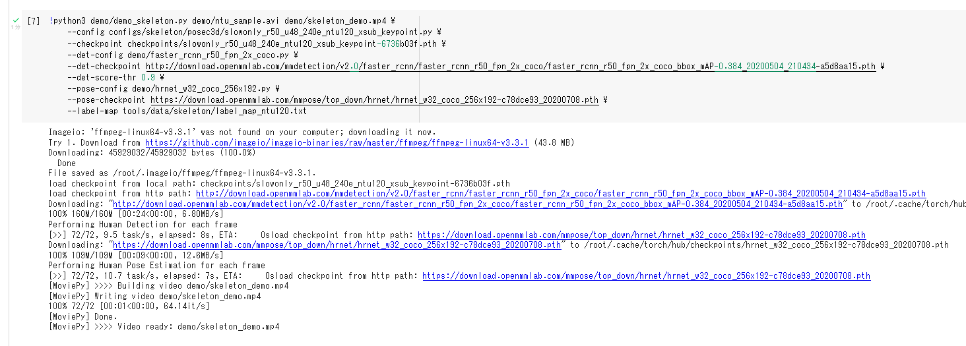966x346 pixels.
Task: Open faster_rcnn link after 'load checkpoint from http path'
Action: click(x=561, y=194)
